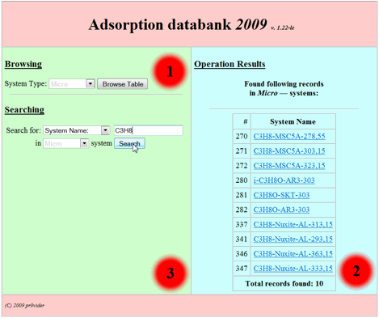Click the record number 281 cell

(242, 195)
